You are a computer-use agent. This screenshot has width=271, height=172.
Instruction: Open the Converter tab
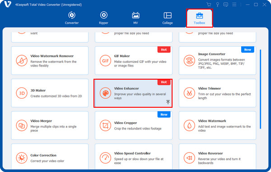pyautogui.click(x=71, y=18)
